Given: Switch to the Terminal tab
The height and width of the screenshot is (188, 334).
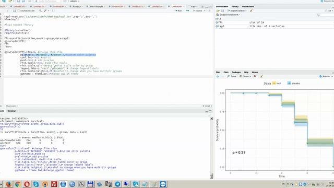Looking at the screenshot, I should coord(11,111).
